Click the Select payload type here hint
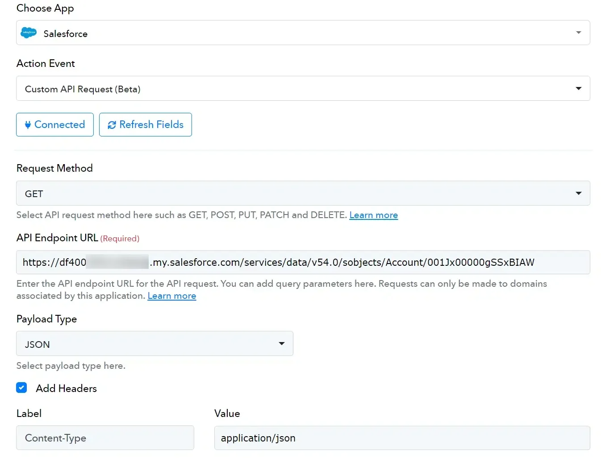The image size is (601, 458). coord(71,366)
